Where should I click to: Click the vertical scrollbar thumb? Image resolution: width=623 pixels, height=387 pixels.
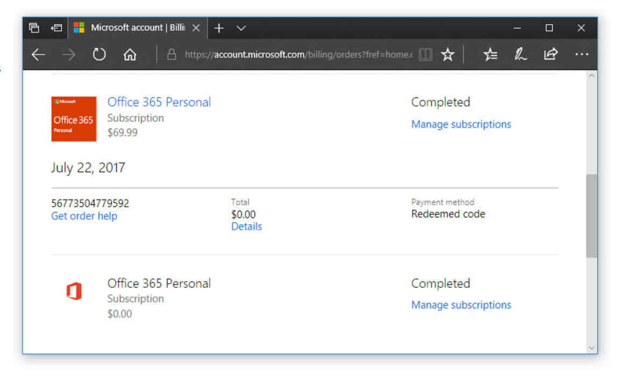coord(591,215)
